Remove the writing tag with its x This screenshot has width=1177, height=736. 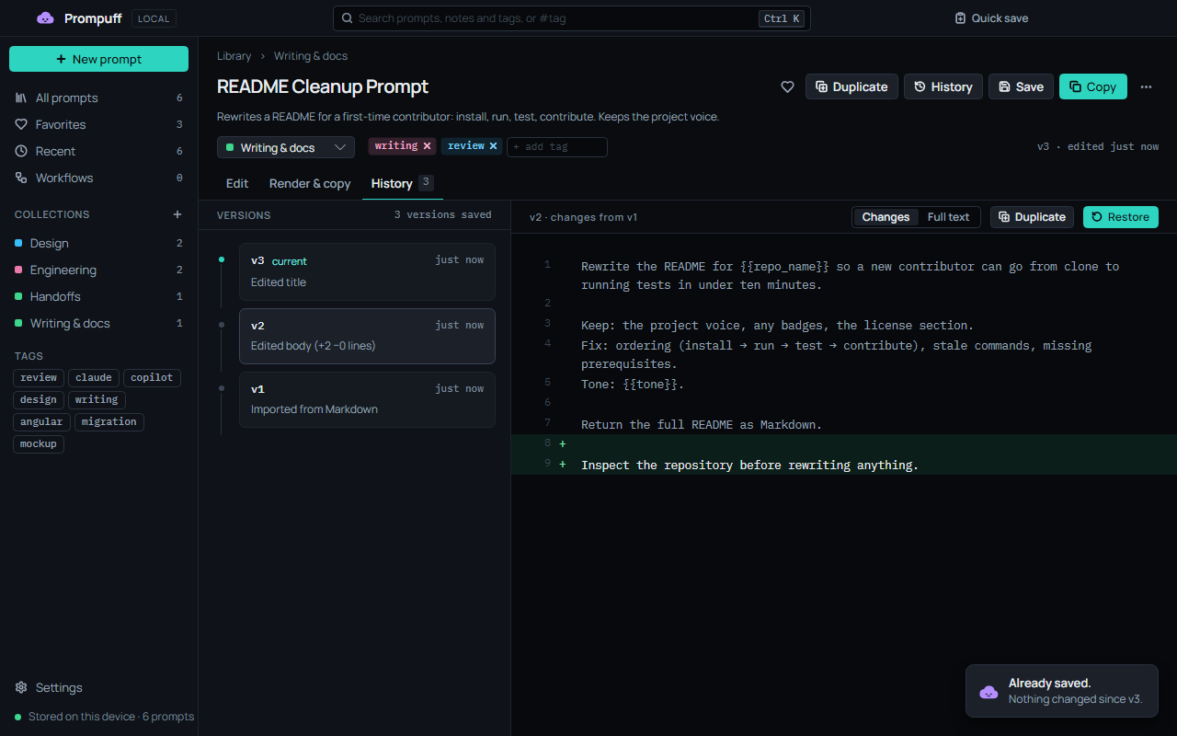427,146
